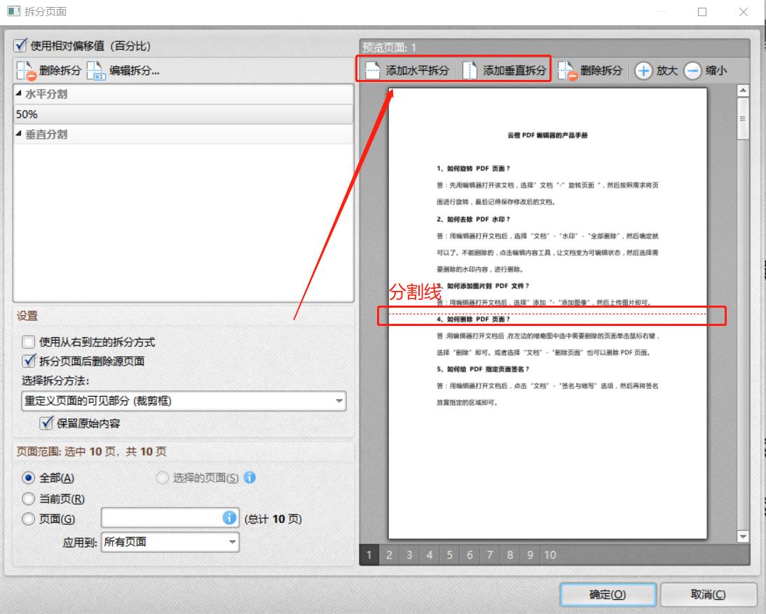The image size is (766, 614).
Task: Select the 页面(G) radio button
Action: coord(28,519)
